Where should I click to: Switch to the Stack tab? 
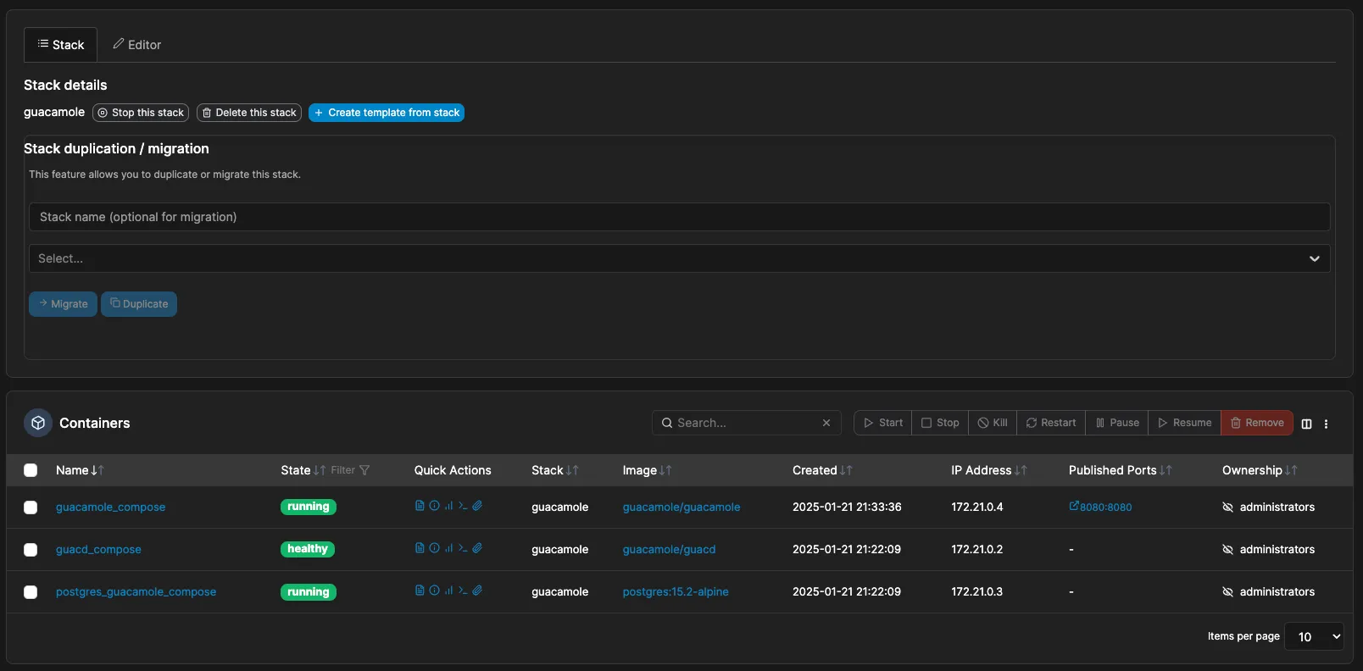point(61,45)
